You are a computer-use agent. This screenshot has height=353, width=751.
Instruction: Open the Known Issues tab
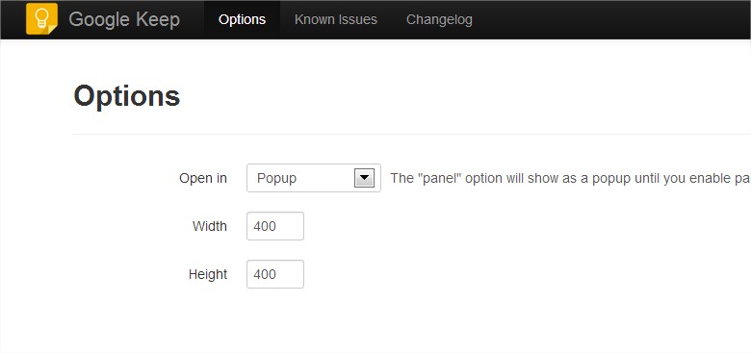336,19
